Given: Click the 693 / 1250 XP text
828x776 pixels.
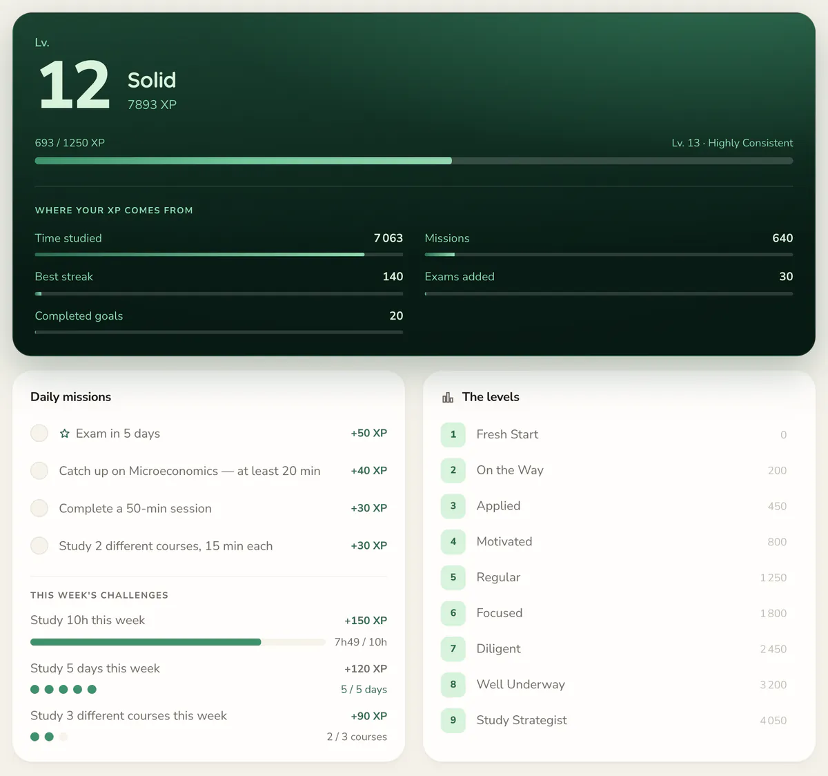Looking at the screenshot, I should [70, 143].
